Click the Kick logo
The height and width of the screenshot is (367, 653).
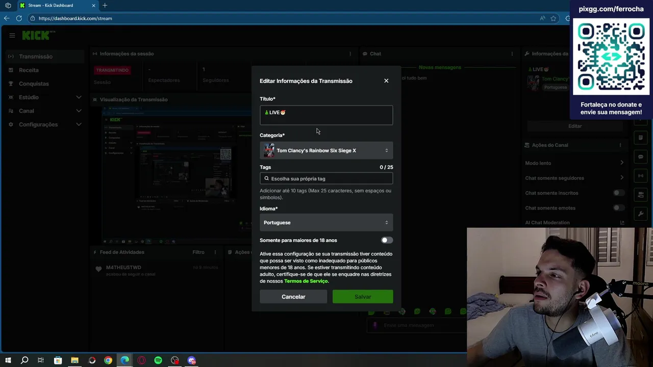(x=38, y=35)
